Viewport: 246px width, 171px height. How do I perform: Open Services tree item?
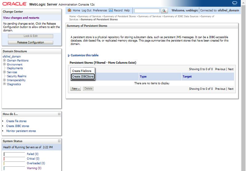point(12,72)
